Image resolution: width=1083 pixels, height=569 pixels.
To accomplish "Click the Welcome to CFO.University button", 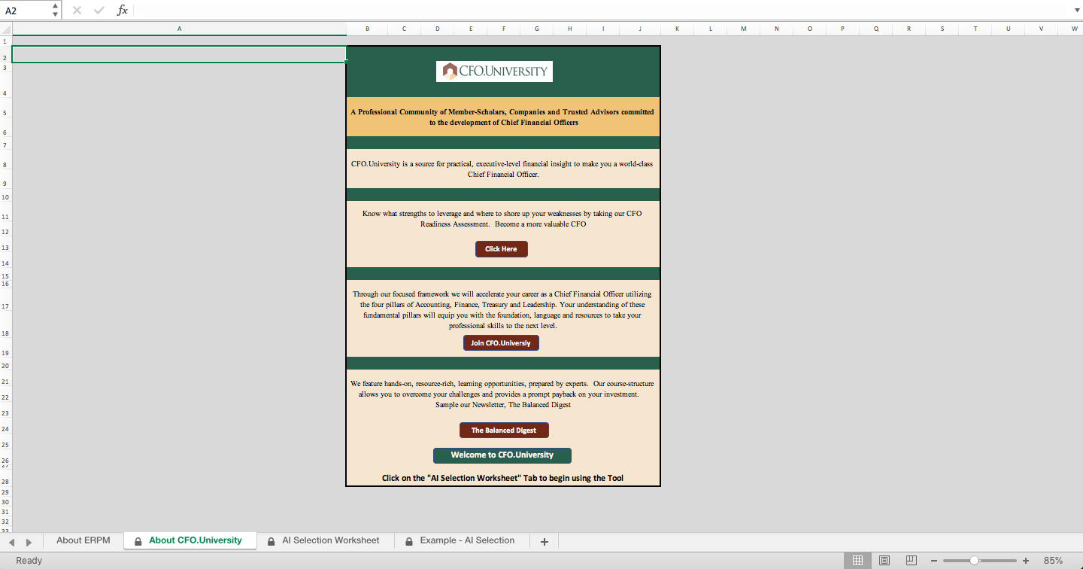I will (502, 455).
